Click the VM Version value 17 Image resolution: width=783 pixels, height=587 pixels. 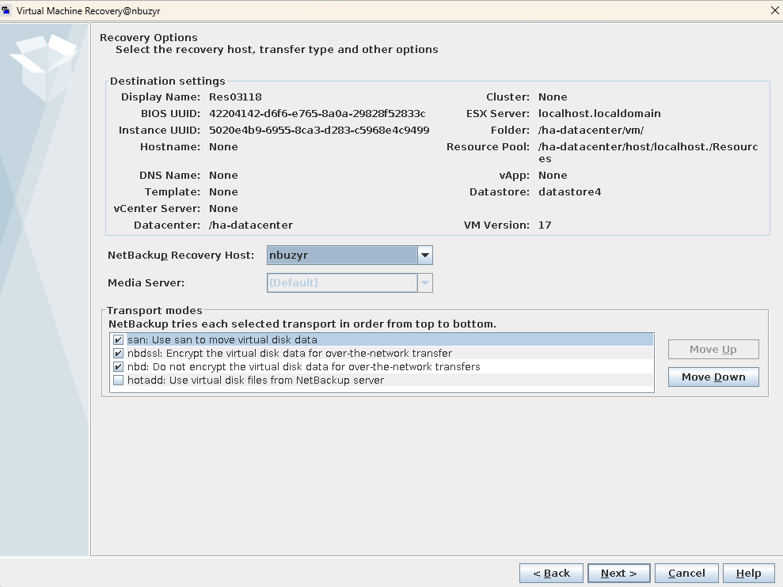tap(545, 225)
